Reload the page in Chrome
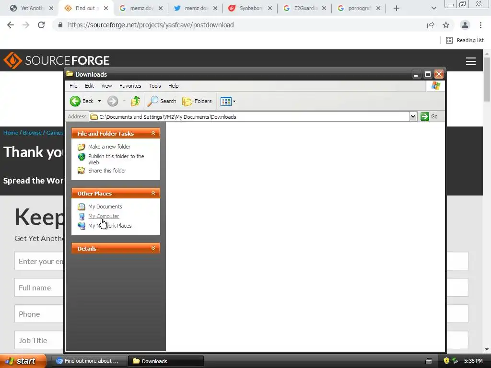The image size is (491, 368). pyautogui.click(x=41, y=25)
